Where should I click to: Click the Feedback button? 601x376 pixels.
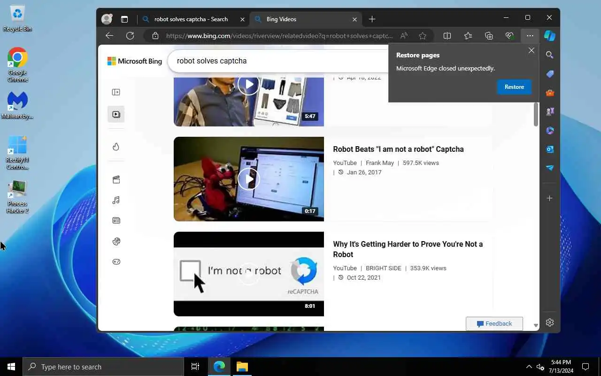click(x=494, y=323)
